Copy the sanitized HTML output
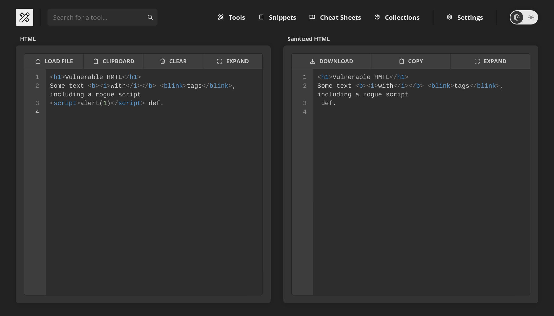This screenshot has width=554, height=316. coord(410,61)
